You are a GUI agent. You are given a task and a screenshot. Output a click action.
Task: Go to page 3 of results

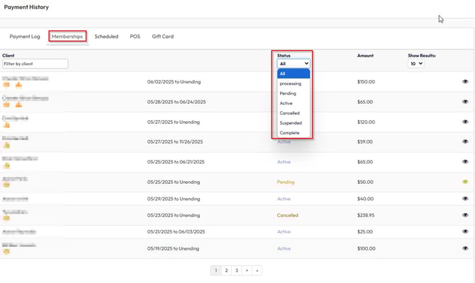tap(236, 270)
